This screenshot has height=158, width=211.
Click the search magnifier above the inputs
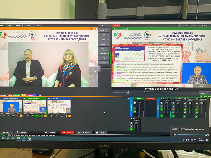(40, 95)
